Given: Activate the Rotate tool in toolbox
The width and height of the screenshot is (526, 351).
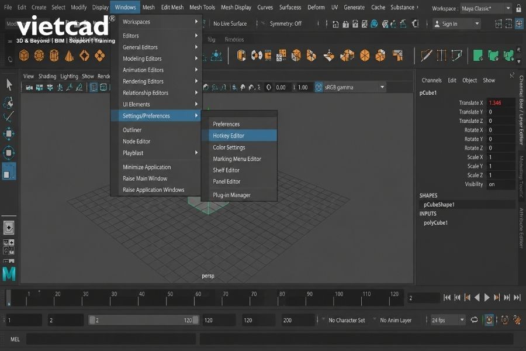Looking at the screenshot, I should tap(9, 153).
